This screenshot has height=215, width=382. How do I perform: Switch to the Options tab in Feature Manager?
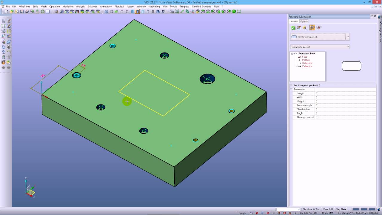pyautogui.click(x=304, y=21)
